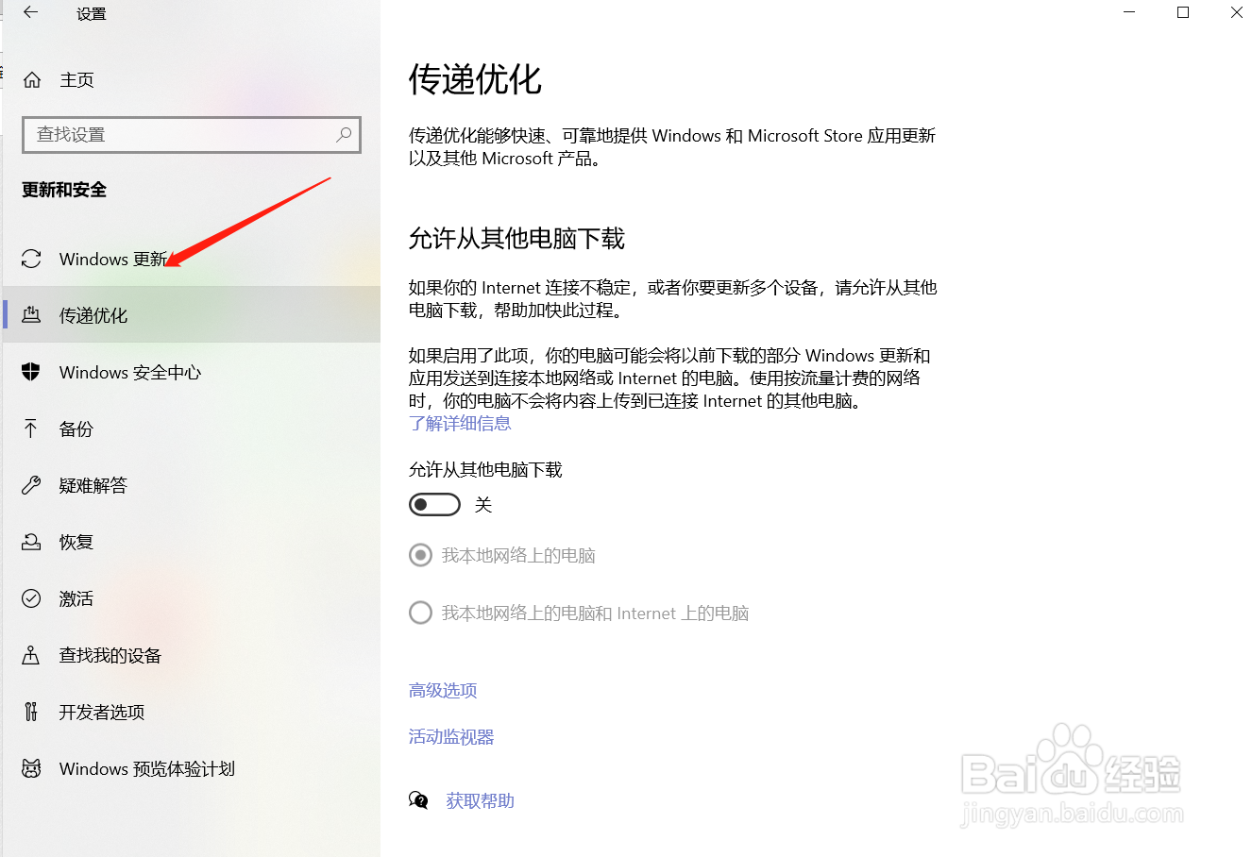Click the home icon beside 主页

click(32, 80)
